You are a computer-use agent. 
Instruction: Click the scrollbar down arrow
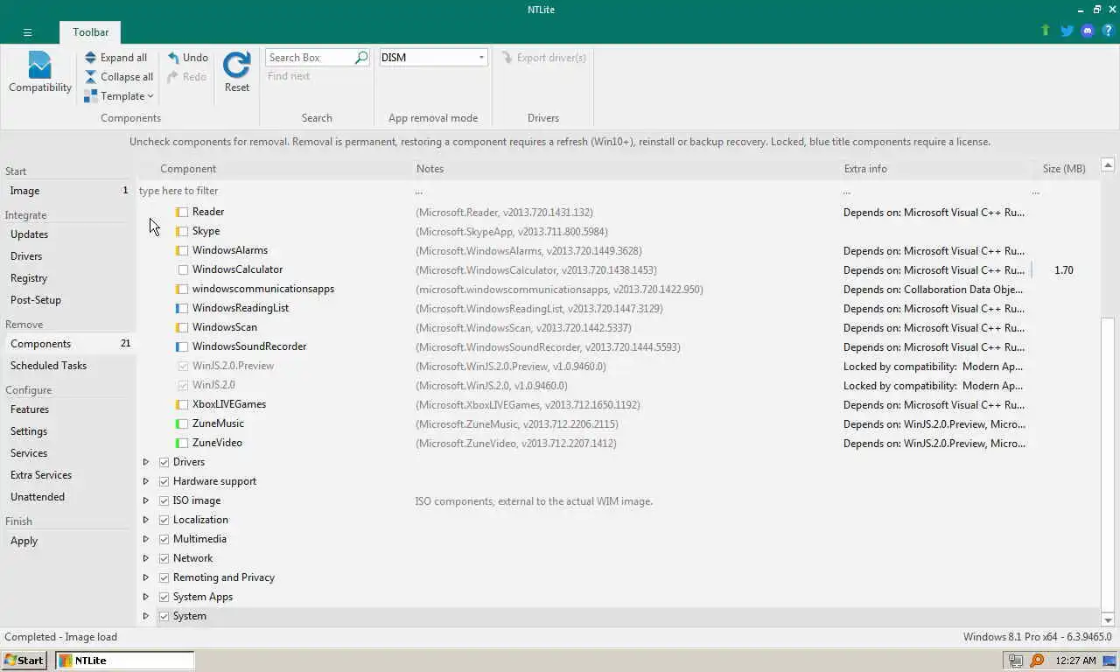pyautogui.click(x=1108, y=620)
